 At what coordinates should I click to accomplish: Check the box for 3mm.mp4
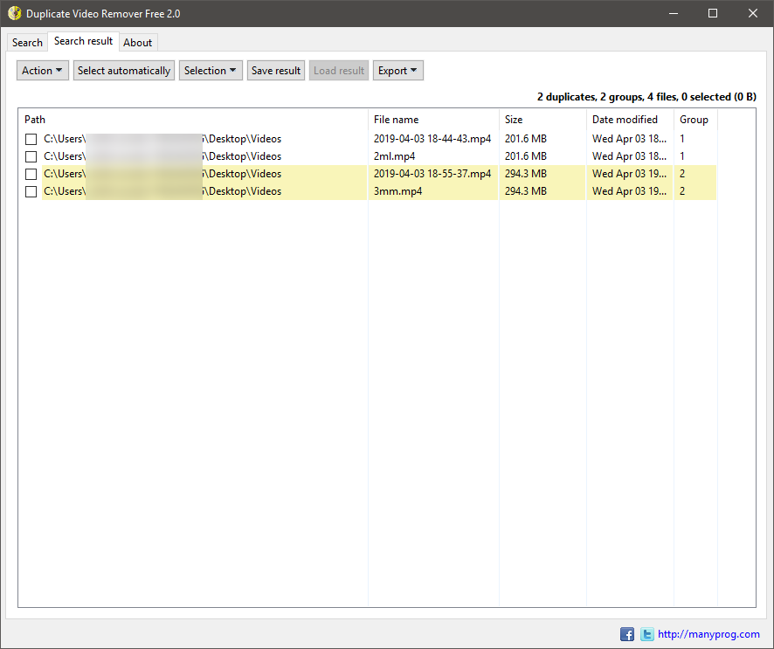coord(31,191)
